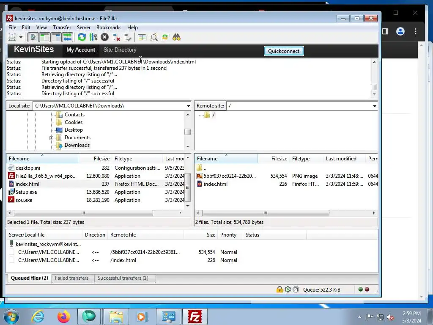Screen dimensions: 433x325
Task: Click the Site Directory link
Action: pyautogui.click(x=120, y=50)
